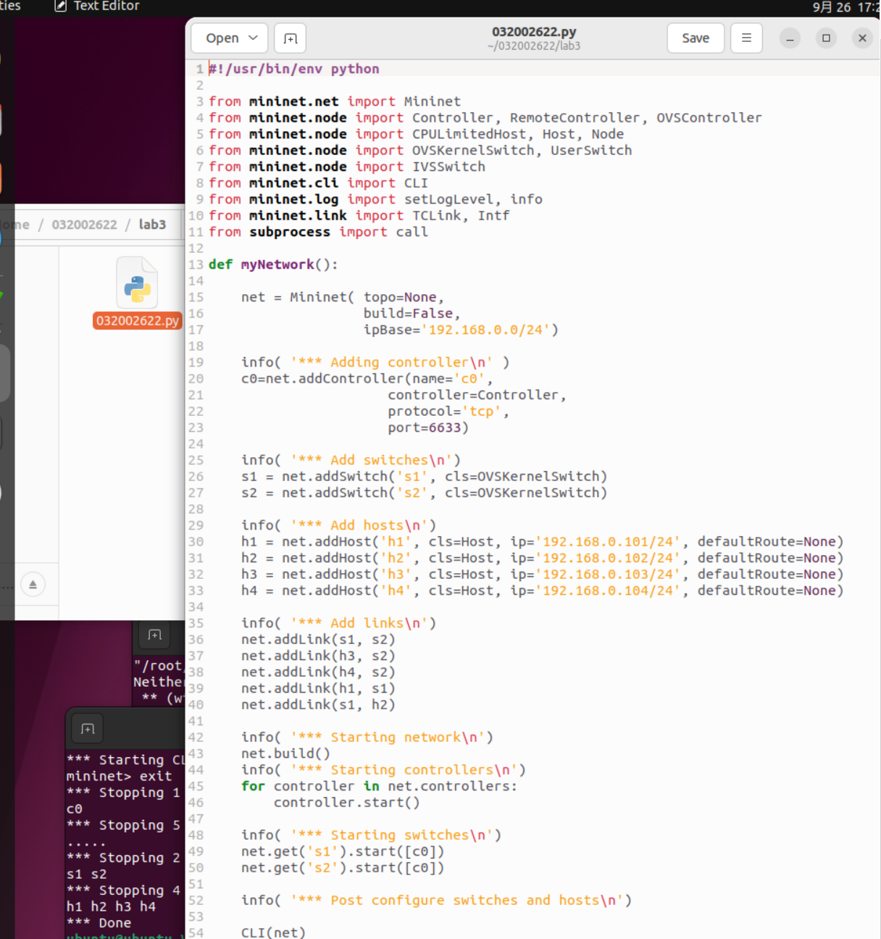Click "net.get('s1').start([c0])" line
Image resolution: width=881 pixels, height=939 pixels.
coord(343,851)
